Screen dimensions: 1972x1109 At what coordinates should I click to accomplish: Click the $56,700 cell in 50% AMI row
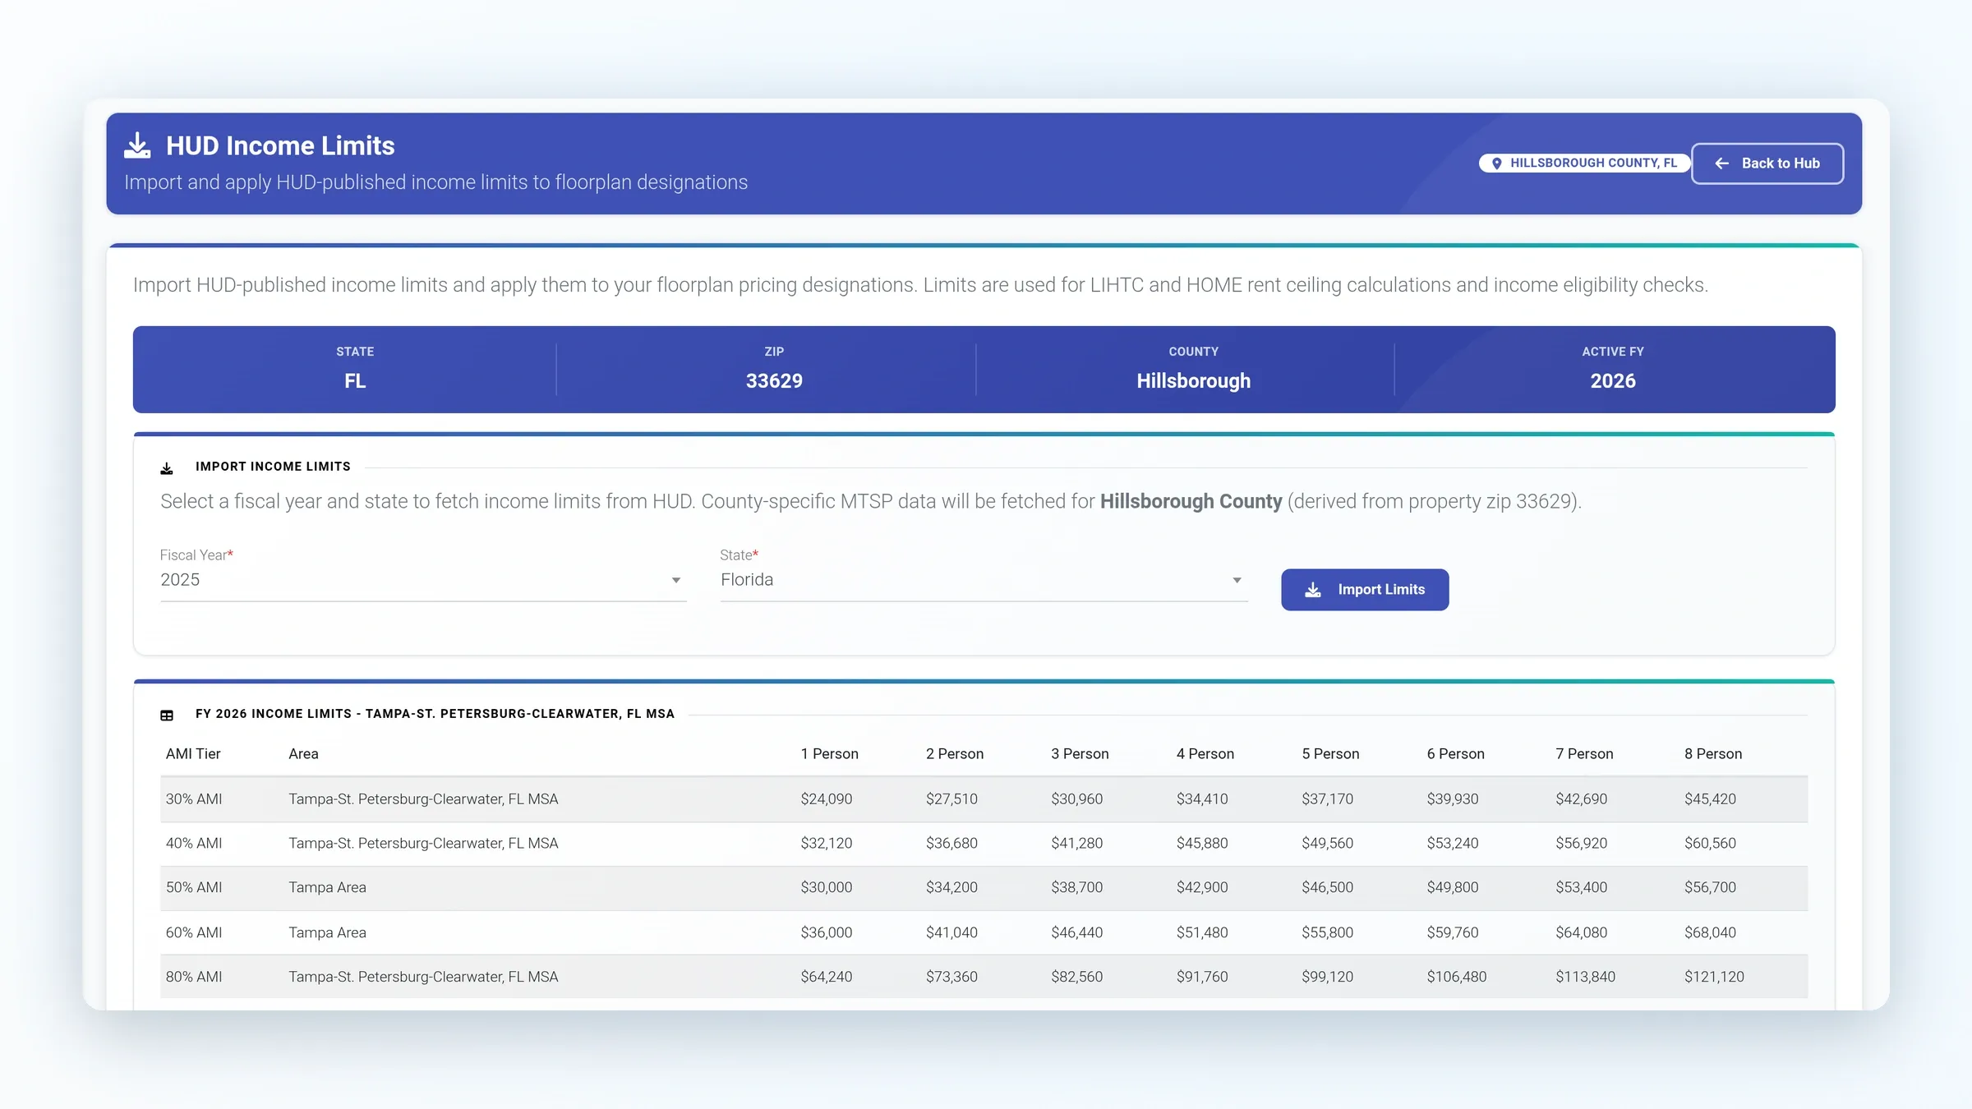click(1710, 888)
